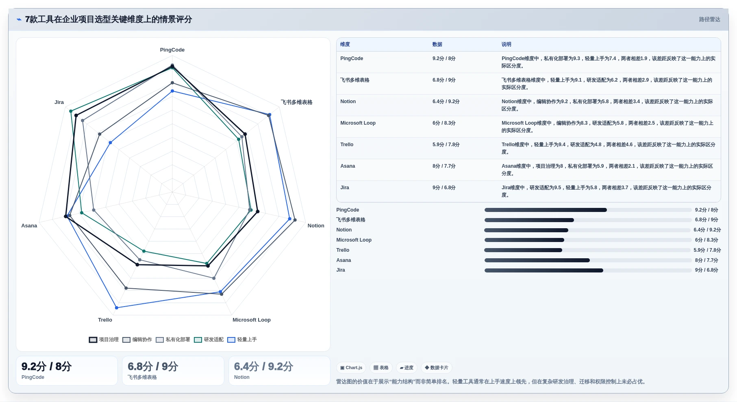Toggle the 项目治理 legend swatch
737x402 pixels.
[x=93, y=340]
